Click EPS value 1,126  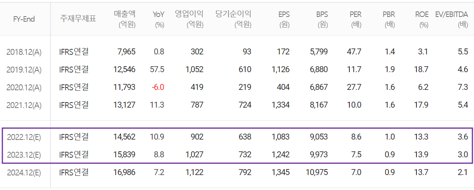pyautogui.click(x=281, y=69)
